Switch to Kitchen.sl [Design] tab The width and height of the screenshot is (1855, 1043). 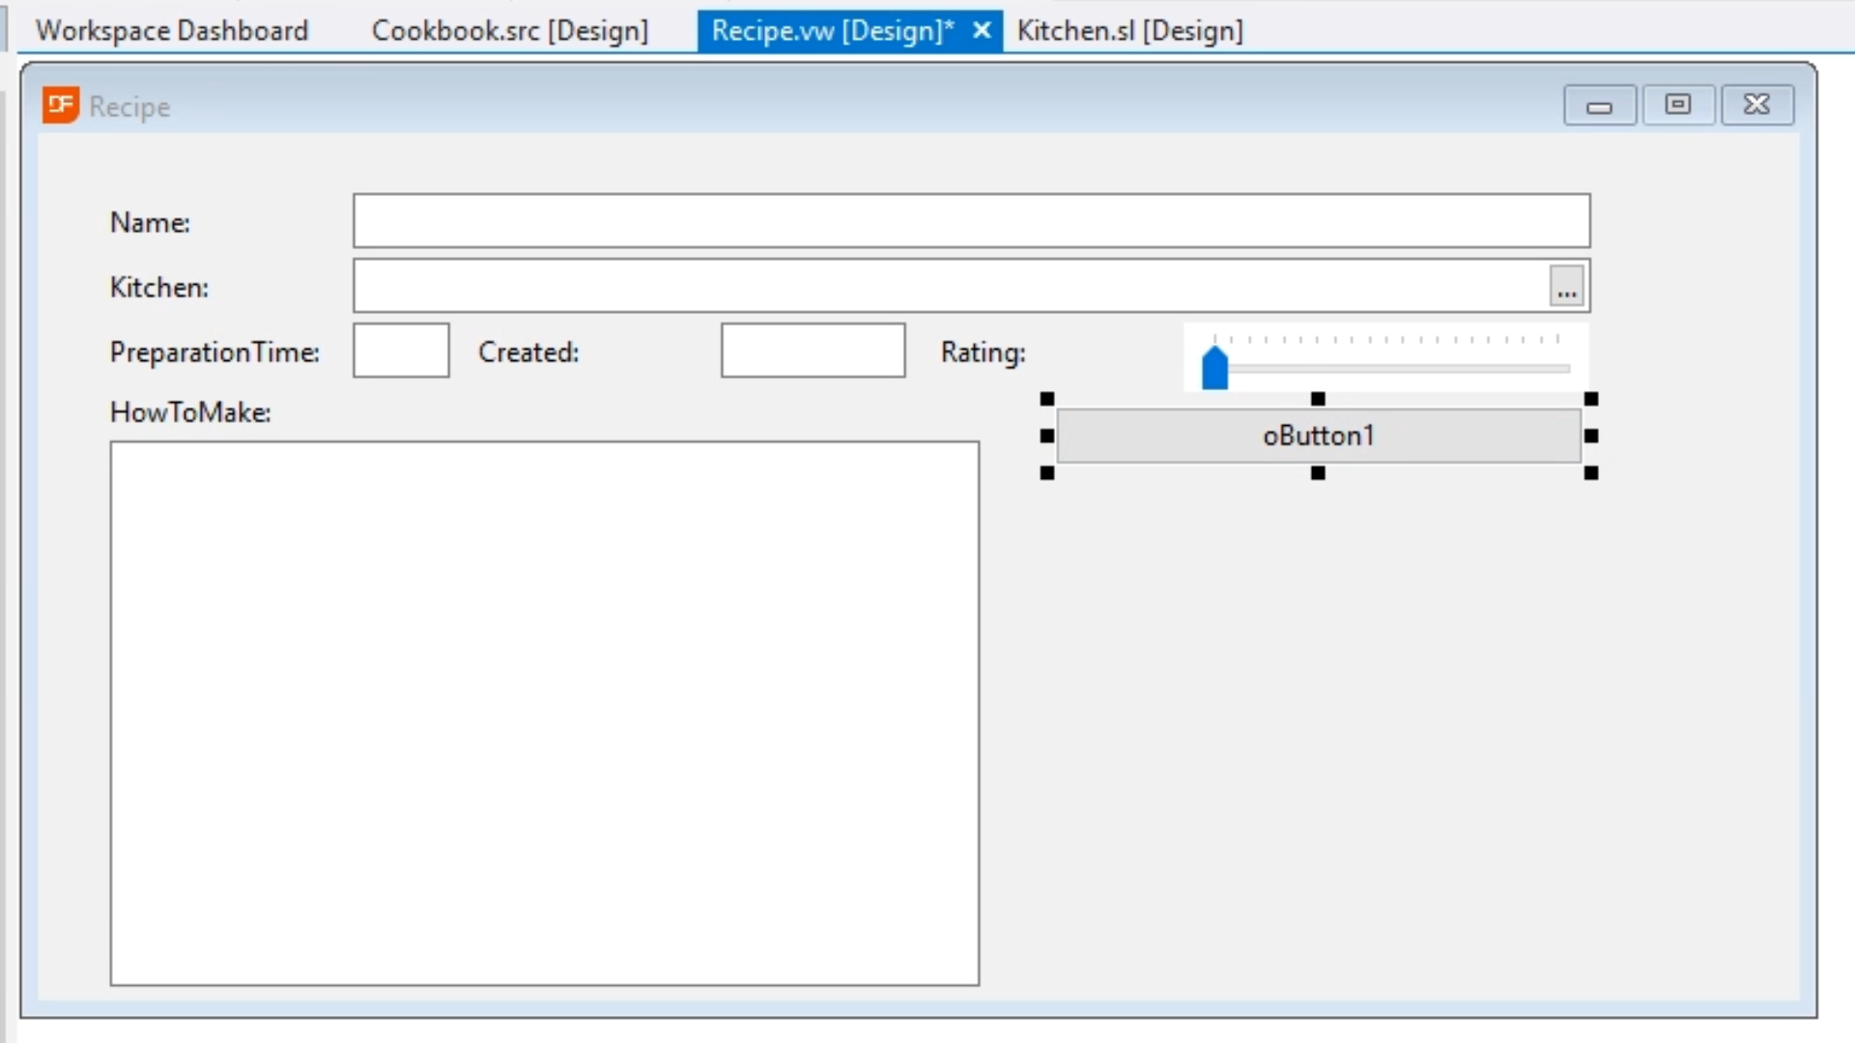coord(1129,30)
